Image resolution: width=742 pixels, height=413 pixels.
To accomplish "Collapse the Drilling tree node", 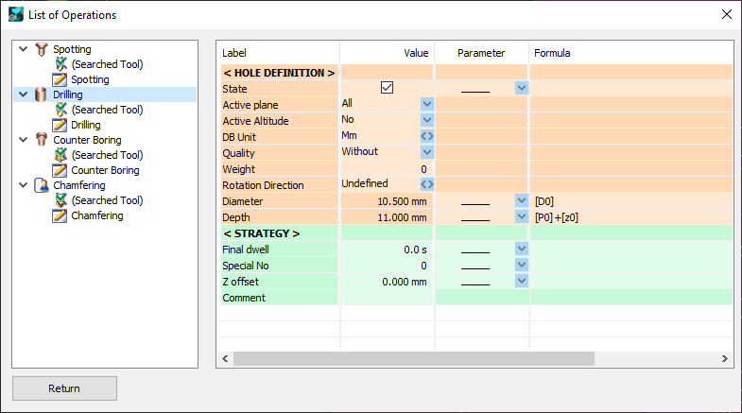I will [23, 95].
